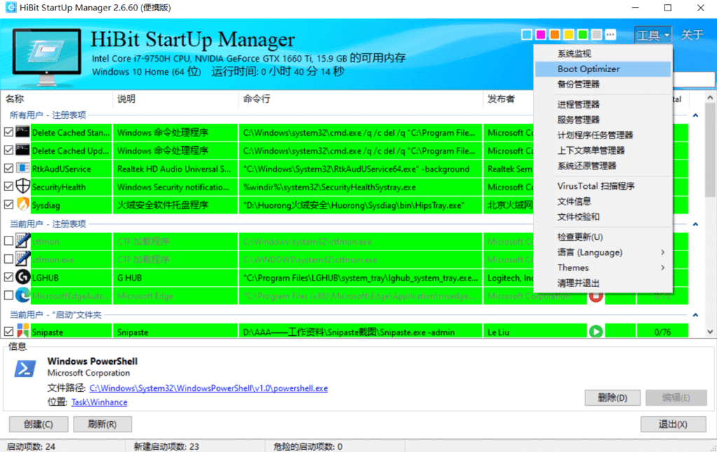Screen dimensions: 717x452
Task: Enable the MicrosoftEdgeAuto... checkbox
Action: 8,295
